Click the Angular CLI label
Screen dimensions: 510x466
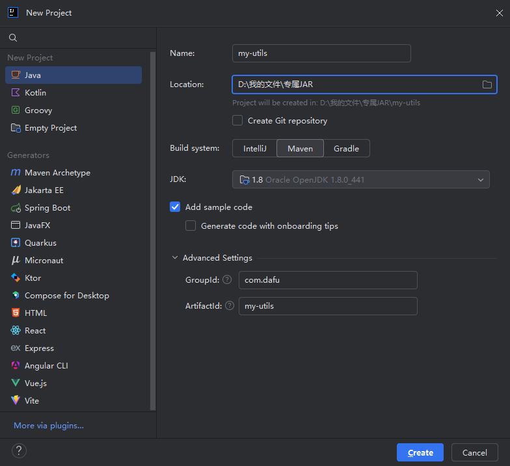click(x=47, y=365)
